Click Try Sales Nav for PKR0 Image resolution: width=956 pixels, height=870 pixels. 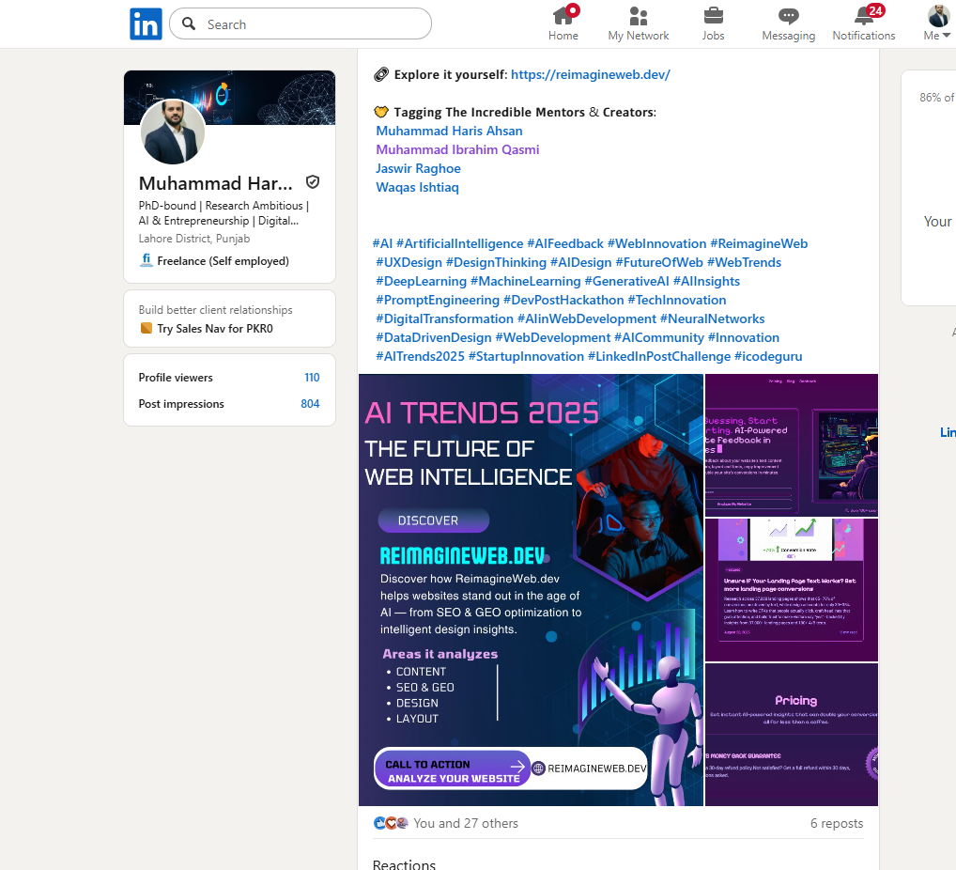tap(215, 329)
